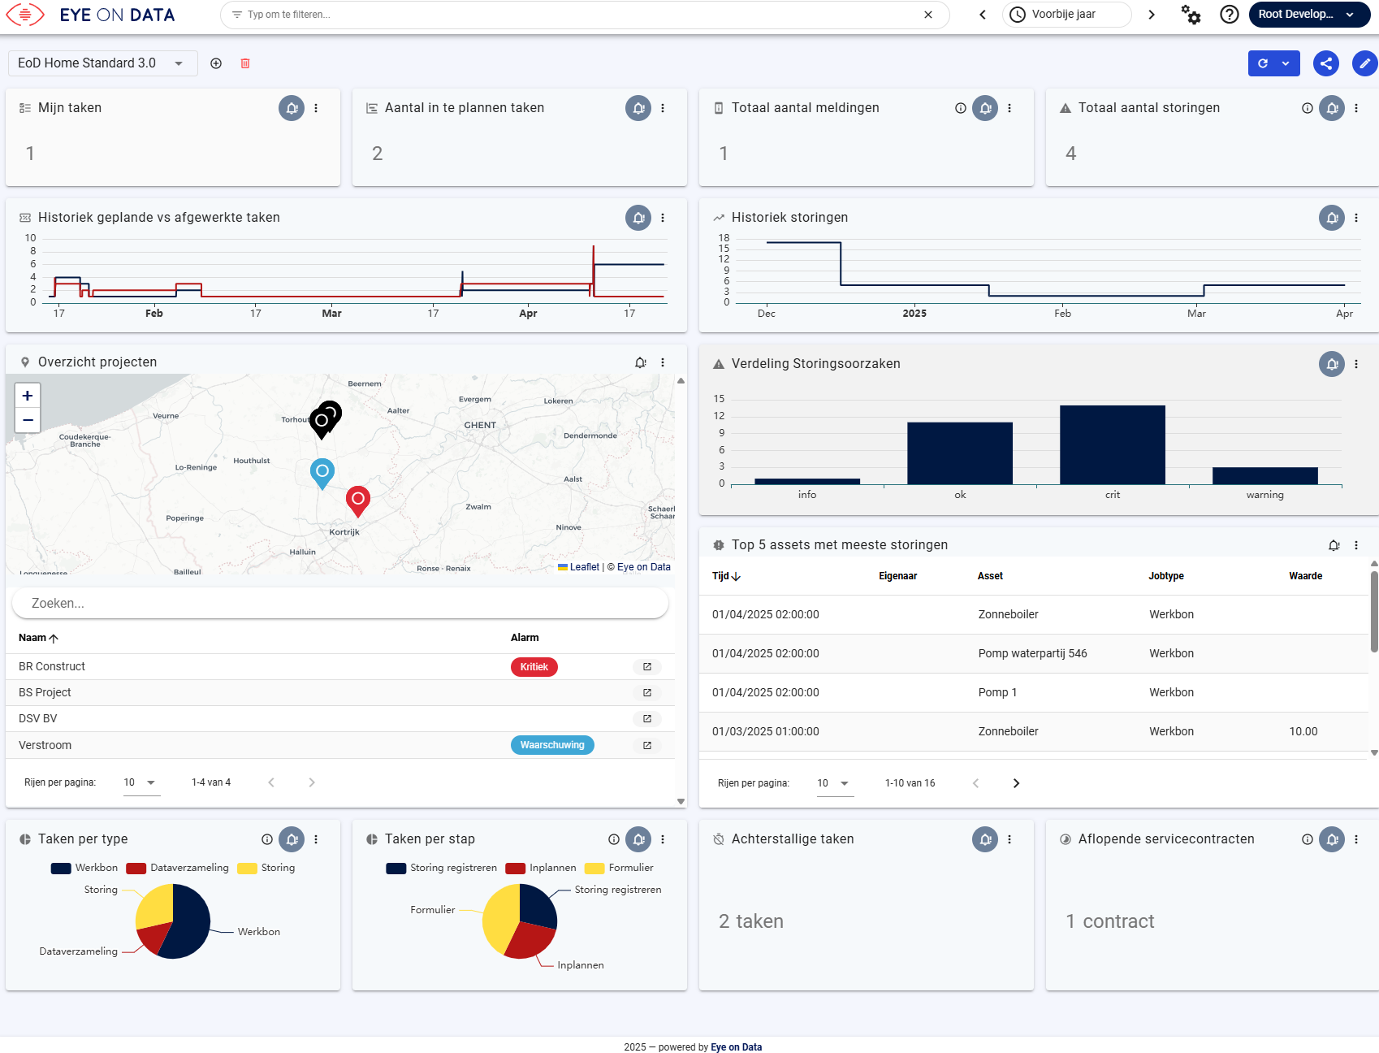The height and width of the screenshot is (1053, 1379).
Task: Go to next page of top assets table
Action: pos(1016,783)
